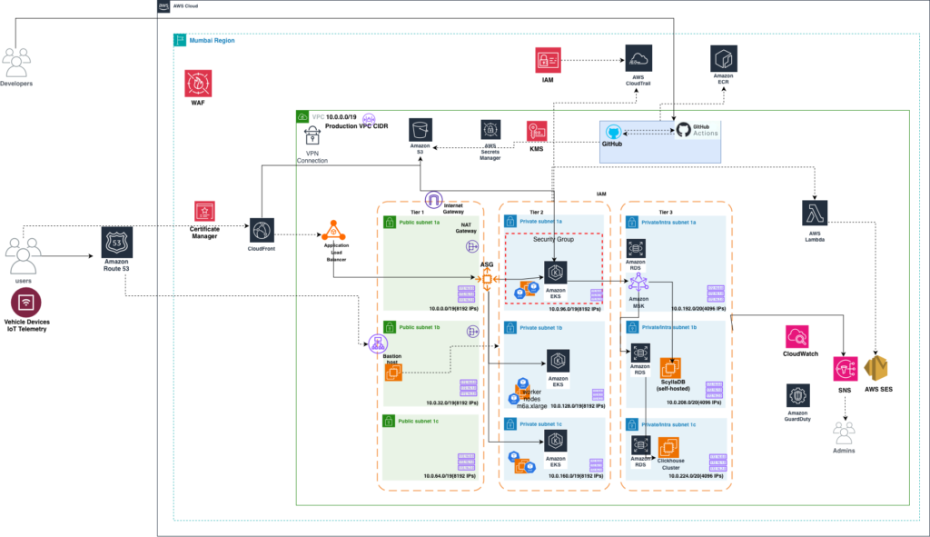Click the NAT Gateway icon in Public subnet 1a
This screenshot has width=930, height=537.
pyautogui.click(x=472, y=247)
